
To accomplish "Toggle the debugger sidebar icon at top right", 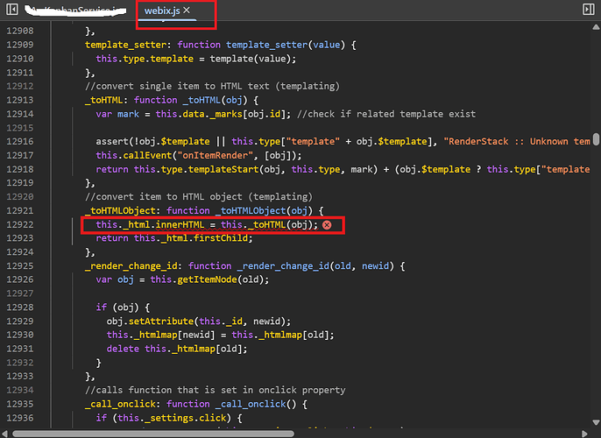I will [x=589, y=9].
